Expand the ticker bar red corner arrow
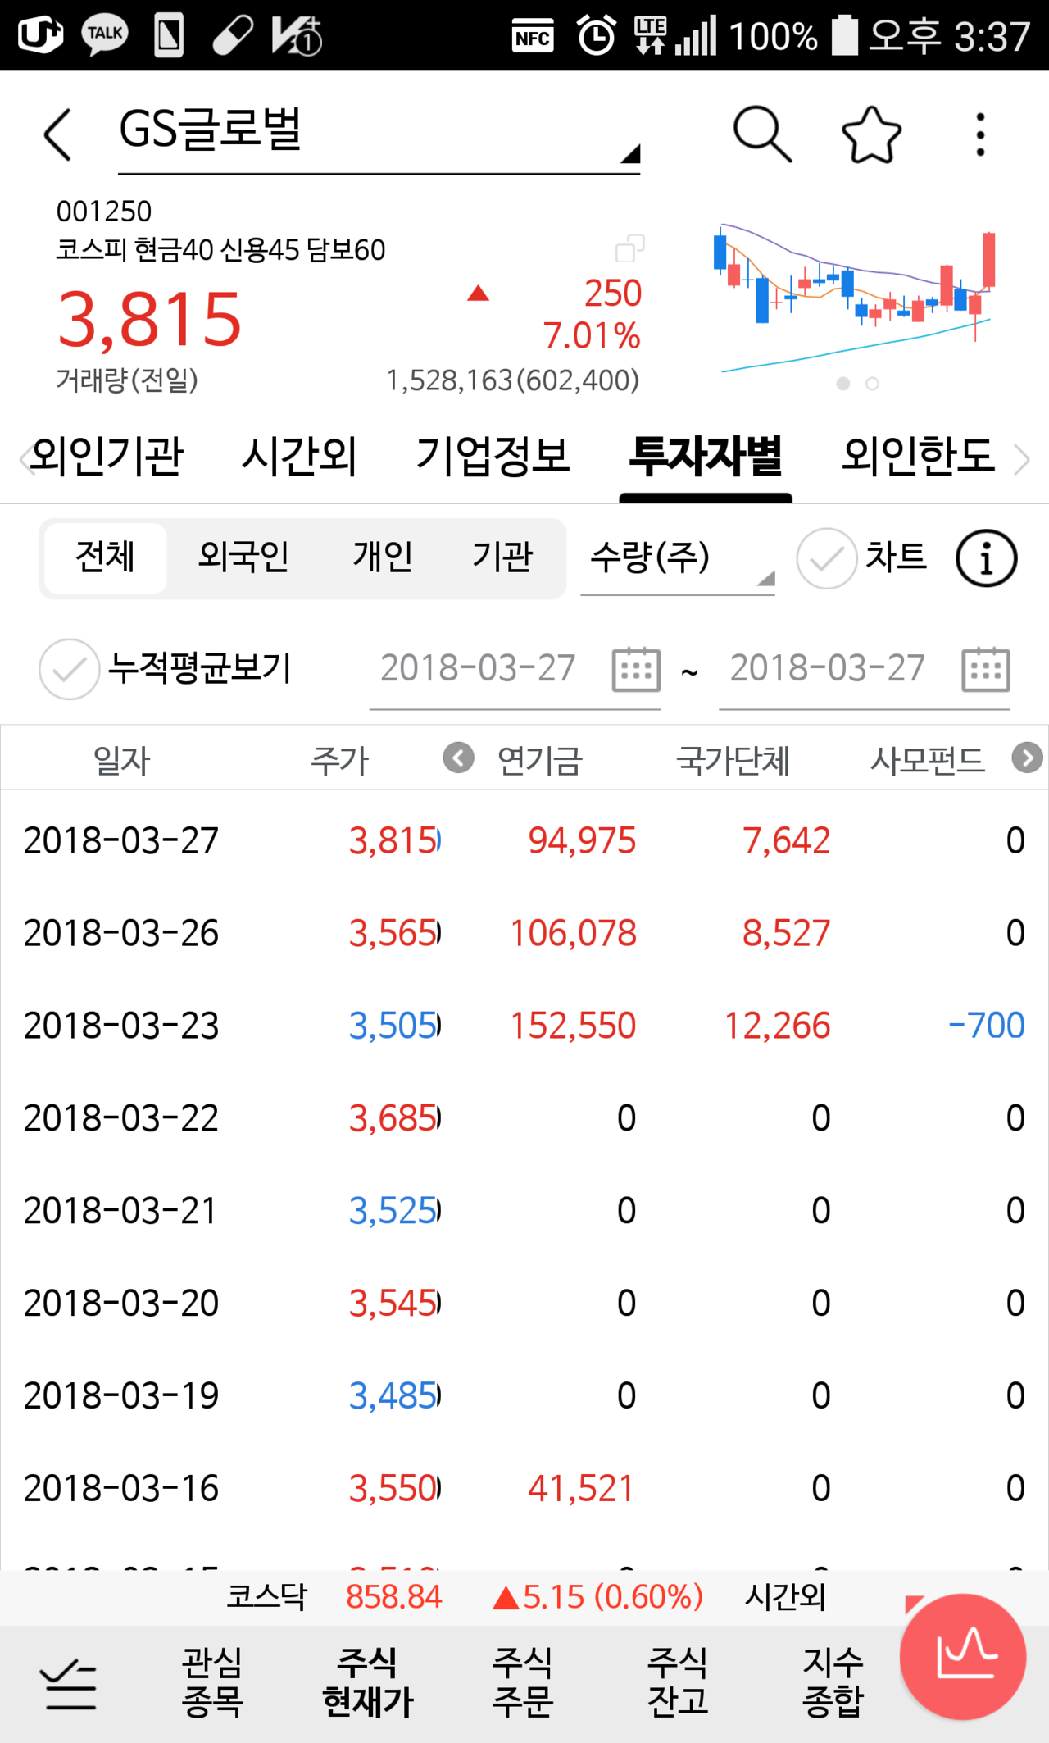The height and width of the screenshot is (1743, 1049). click(x=913, y=1604)
